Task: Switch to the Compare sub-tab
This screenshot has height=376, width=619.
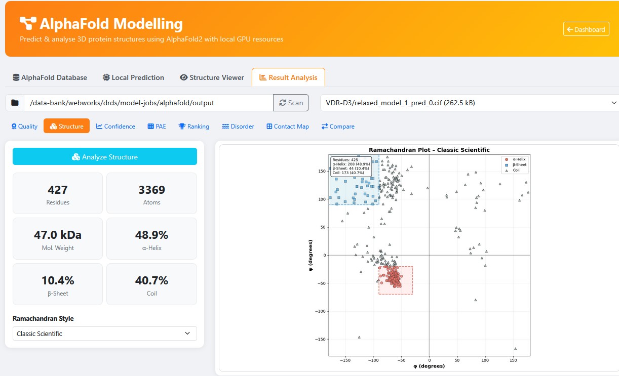Action: (x=338, y=127)
